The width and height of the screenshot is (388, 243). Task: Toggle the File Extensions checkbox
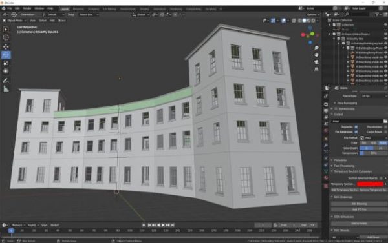point(356,132)
